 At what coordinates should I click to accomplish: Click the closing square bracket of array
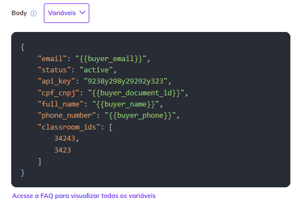(x=39, y=162)
